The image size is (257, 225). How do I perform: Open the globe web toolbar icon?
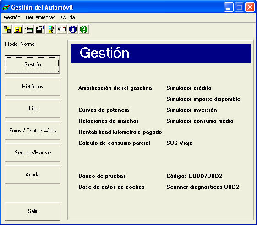click(51, 29)
